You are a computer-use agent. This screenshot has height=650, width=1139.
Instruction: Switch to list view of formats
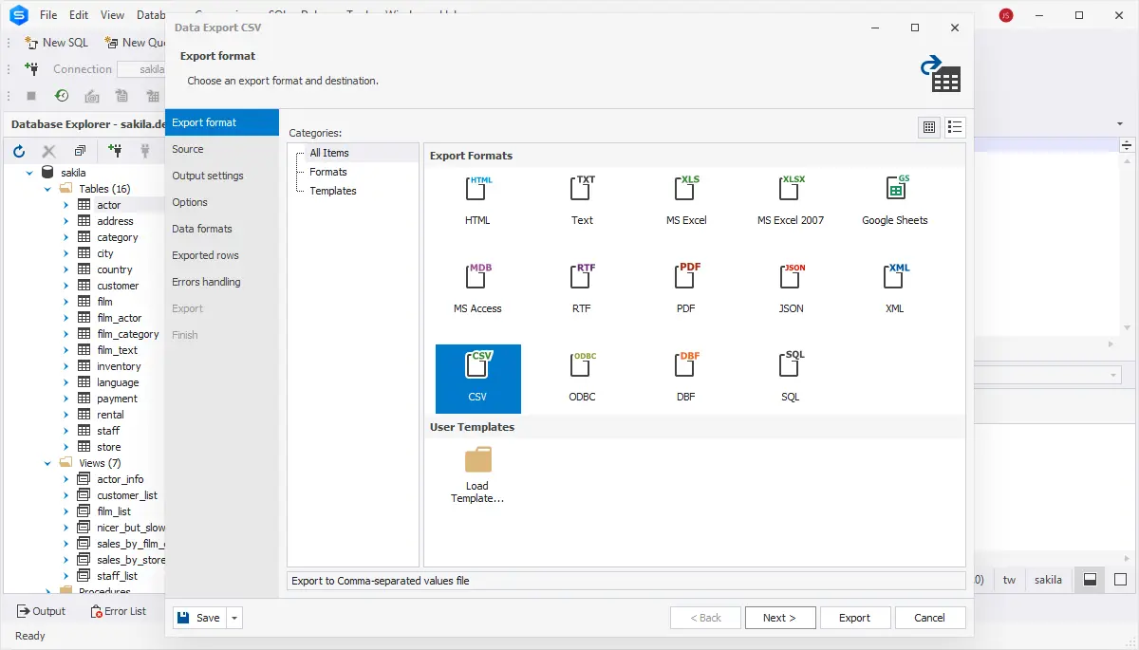tap(955, 127)
